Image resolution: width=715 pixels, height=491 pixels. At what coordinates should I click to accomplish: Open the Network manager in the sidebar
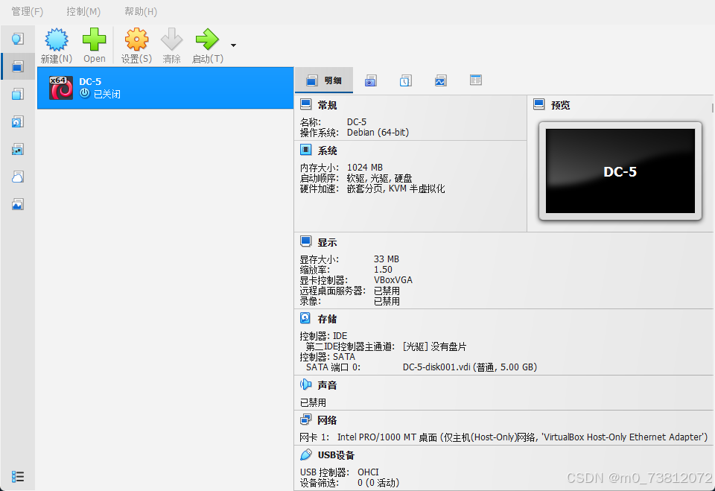coord(17,149)
